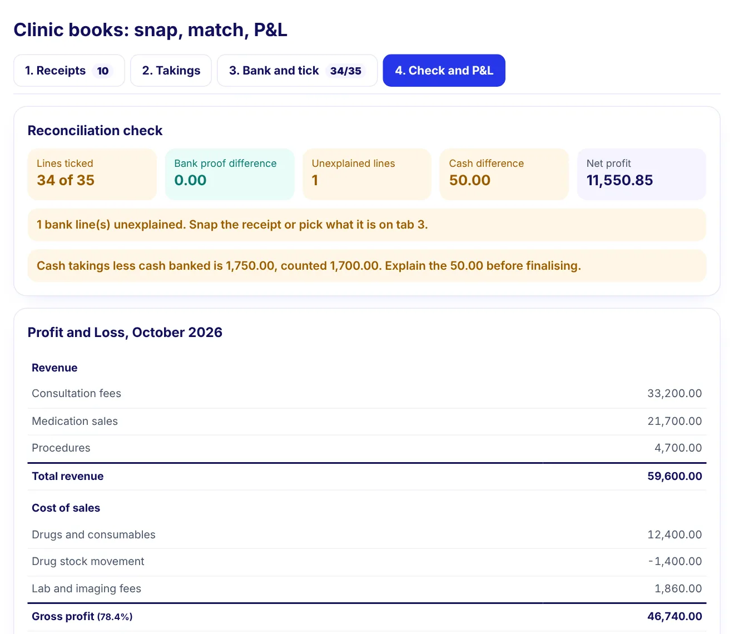Select the Unexplained lines card
This screenshot has width=734, height=634.
(367, 174)
